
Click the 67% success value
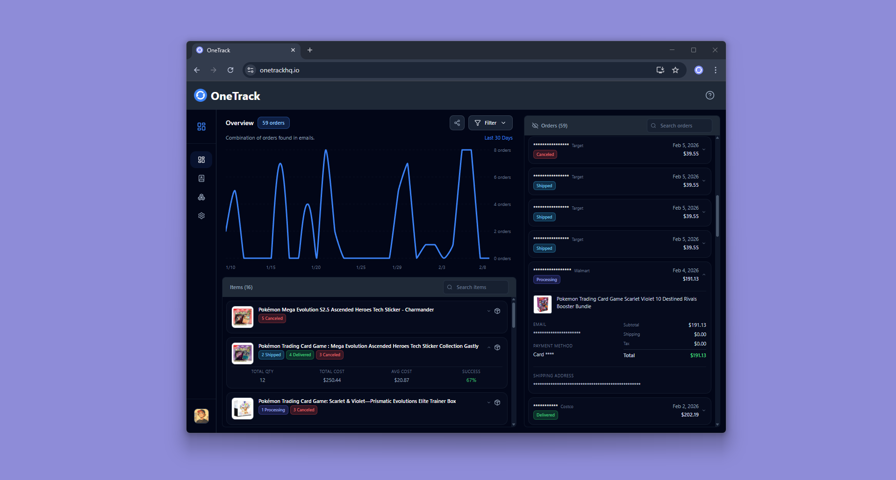471,380
